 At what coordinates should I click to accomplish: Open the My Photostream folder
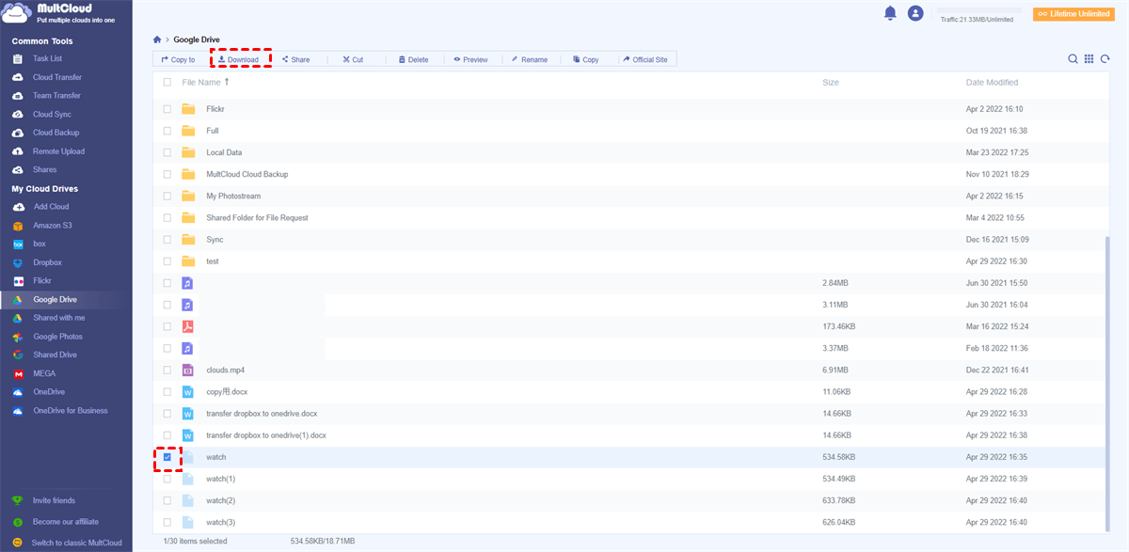(233, 196)
